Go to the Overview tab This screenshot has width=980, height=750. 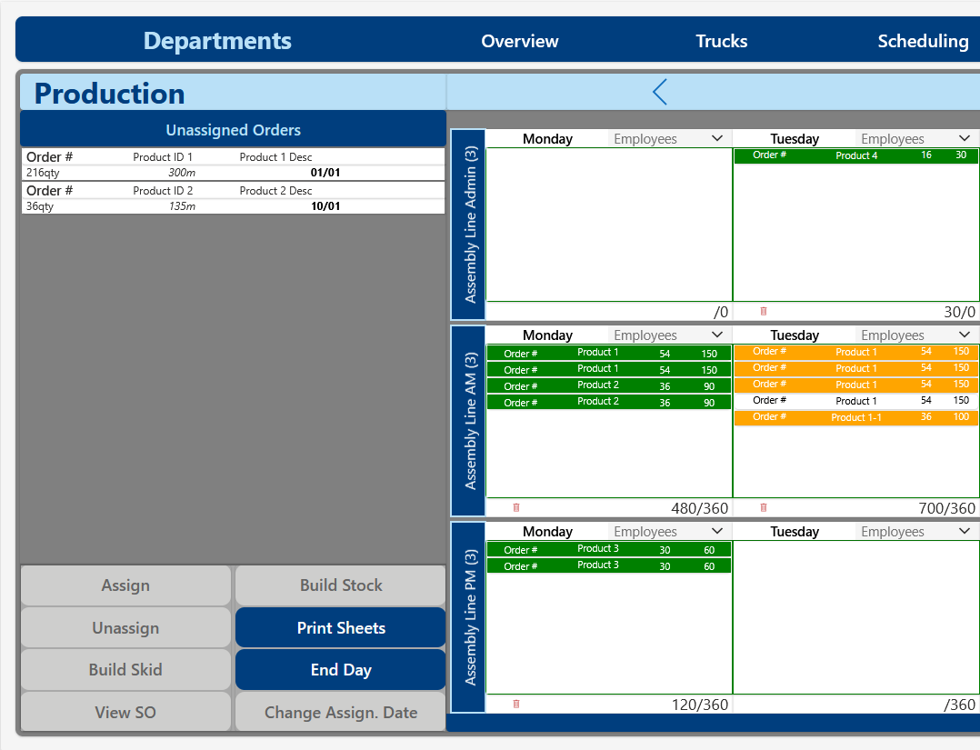click(520, 41)
